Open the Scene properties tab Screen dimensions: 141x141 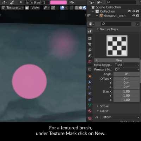point(90,56)
